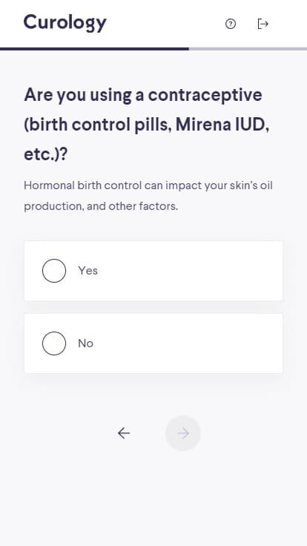The image size is (307, 546).
Task: Click the 'production, and other factors' line
Action: point(101,206)
